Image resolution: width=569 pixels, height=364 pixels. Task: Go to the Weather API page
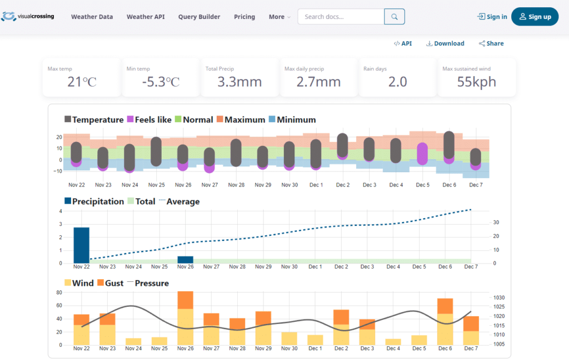tap(146, 17)
